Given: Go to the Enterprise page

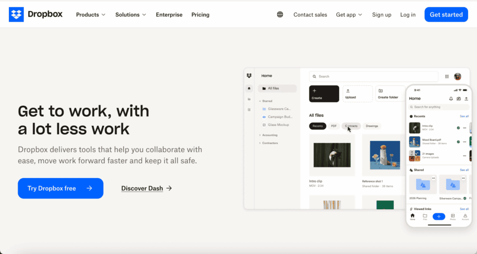Looking at the screenshot, I should [169, 14].
